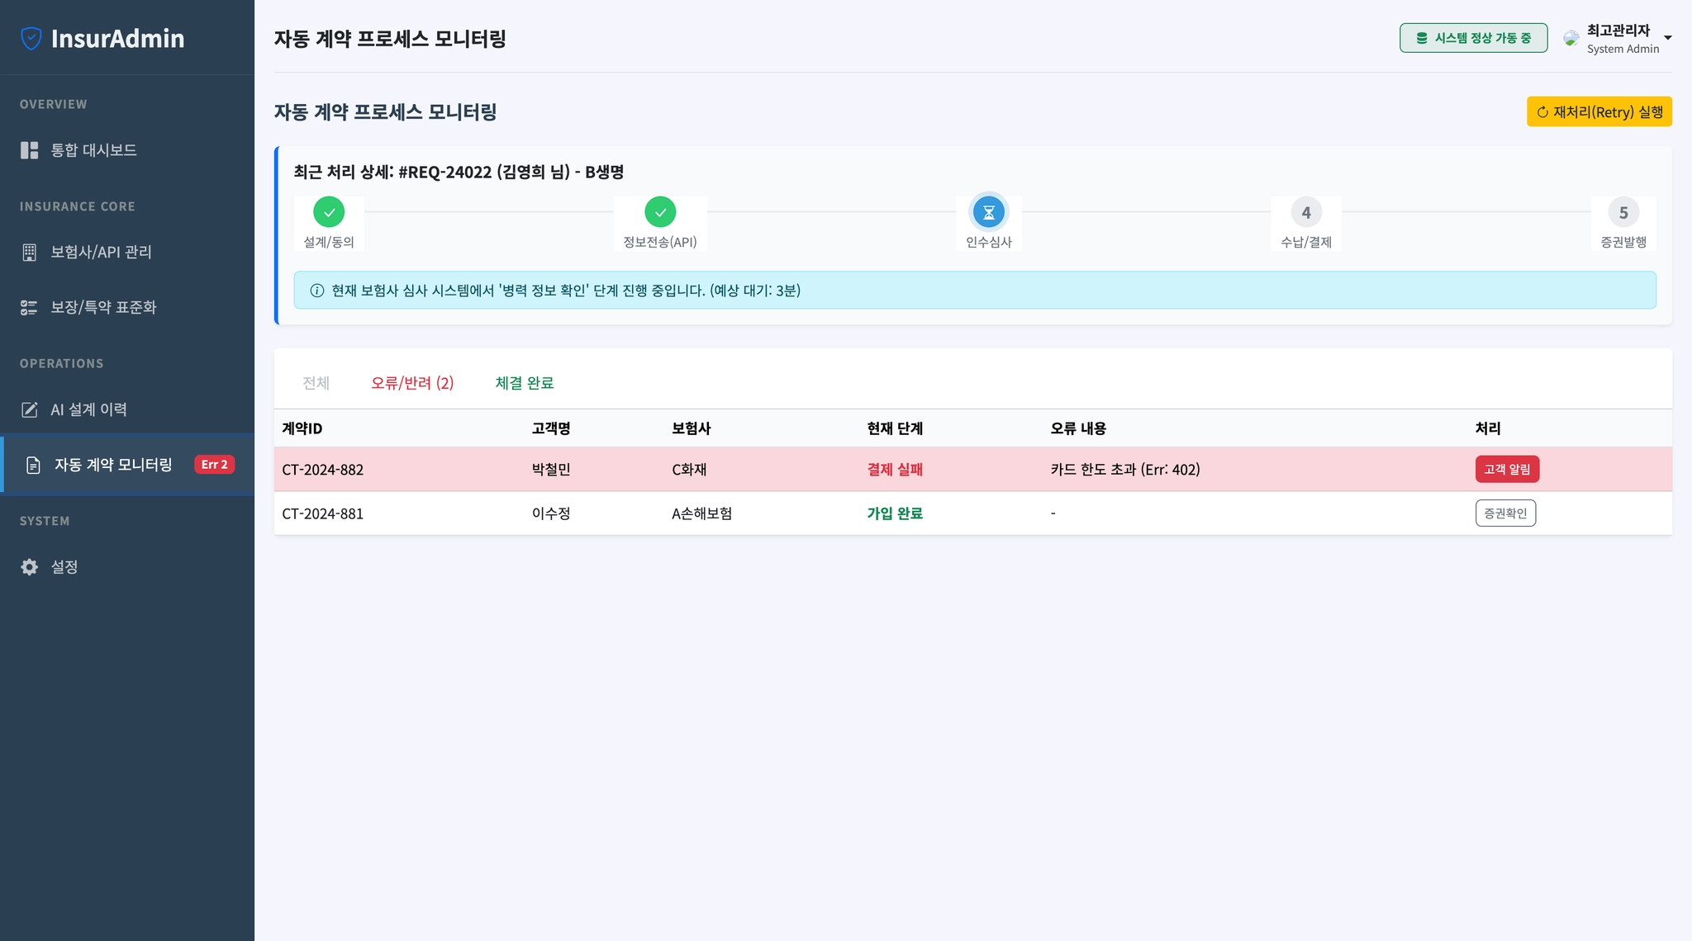Open the 체결 완료 tab
The height and width of the screenshot is (941, 1692).
tap(524, 383)
